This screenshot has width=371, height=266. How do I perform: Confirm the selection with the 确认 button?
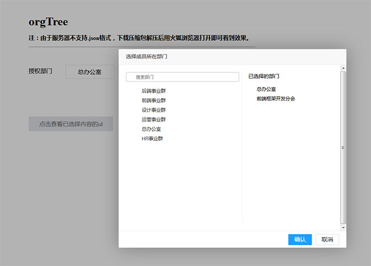(300, 239)
